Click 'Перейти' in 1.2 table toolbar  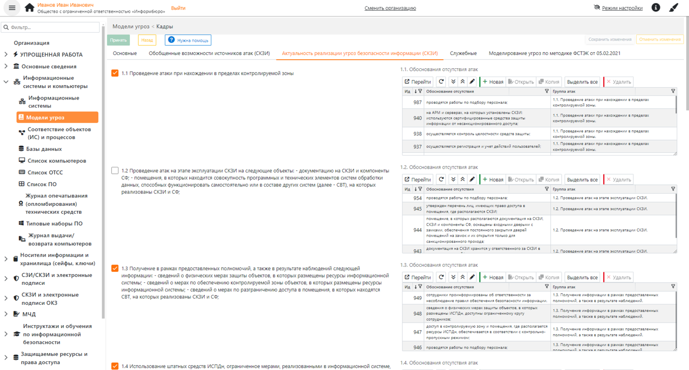tap(418, 179)
